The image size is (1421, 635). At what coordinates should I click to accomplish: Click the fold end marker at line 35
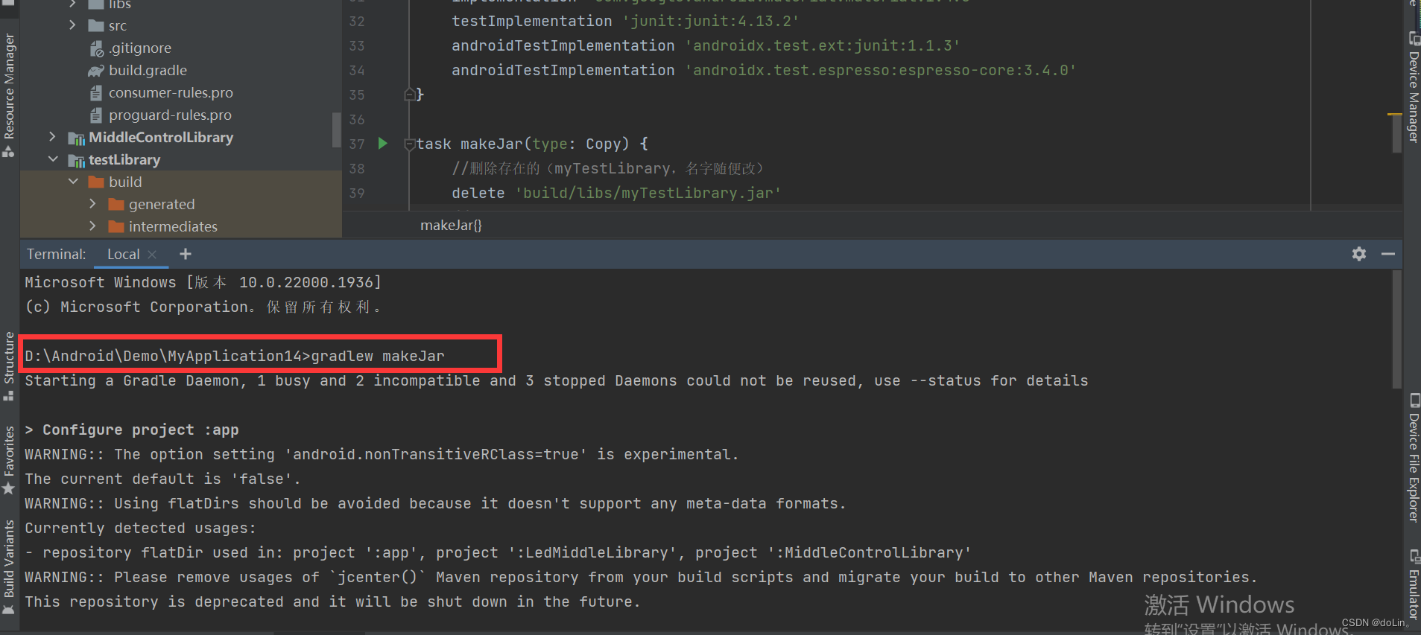[x=409, y=95]
